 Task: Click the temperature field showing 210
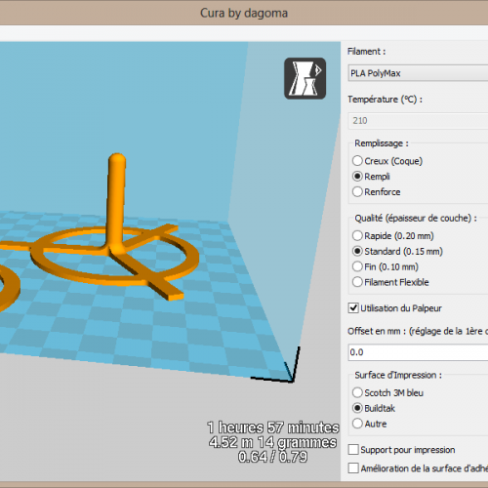pos(418,121)
